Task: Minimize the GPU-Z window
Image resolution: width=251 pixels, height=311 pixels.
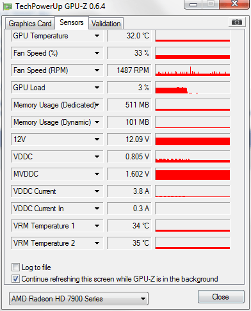Action: tap(193, 4)
